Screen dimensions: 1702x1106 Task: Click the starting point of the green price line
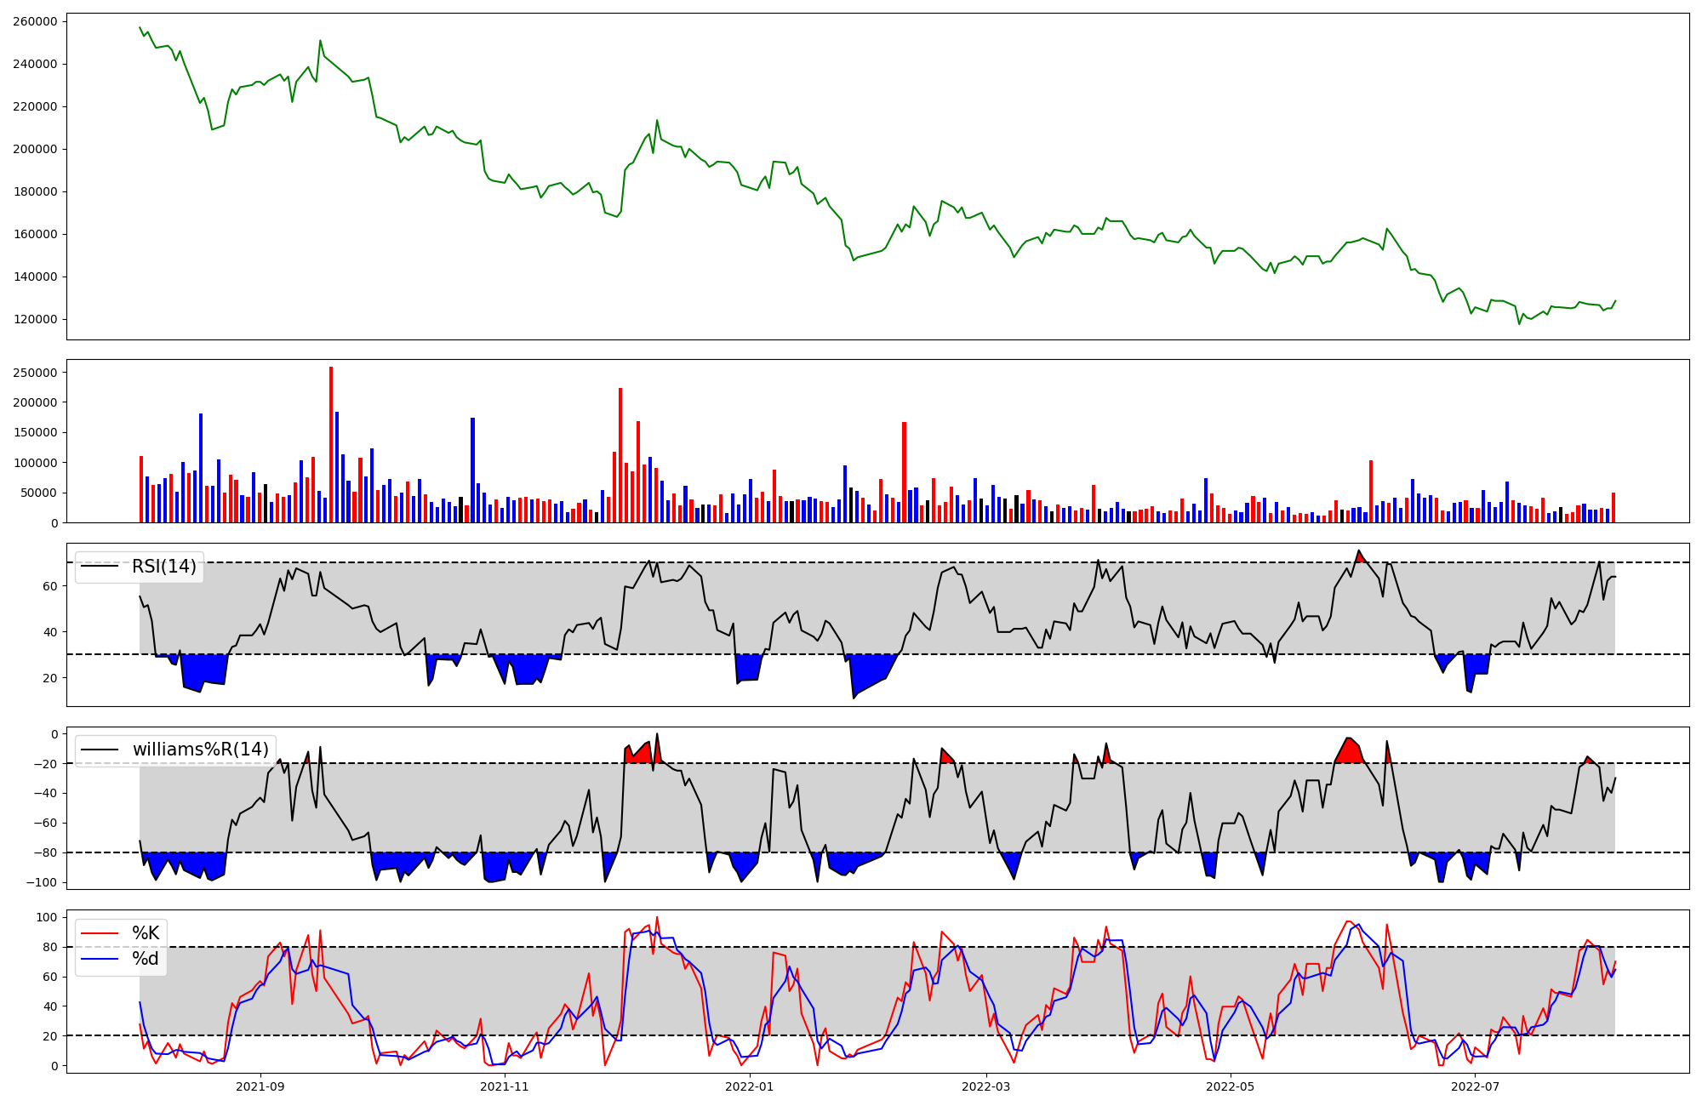(140, 27)
